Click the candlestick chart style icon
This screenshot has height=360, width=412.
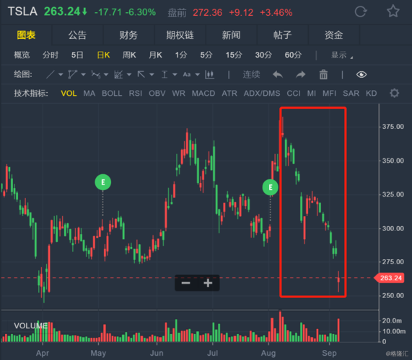click(210, 75)
